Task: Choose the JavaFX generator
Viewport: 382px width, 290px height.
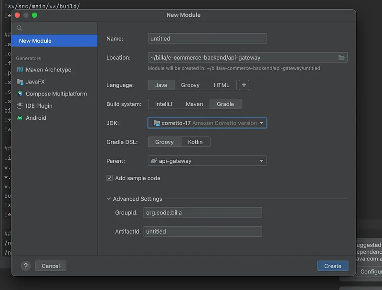Action: (54, 82)
